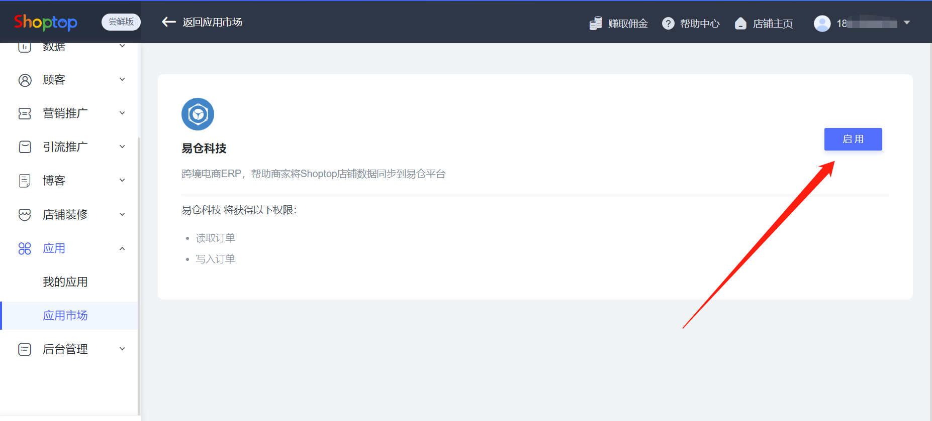Click the 跨境电商ERP description text
This screenshot has height=421, width=932.
314,174
